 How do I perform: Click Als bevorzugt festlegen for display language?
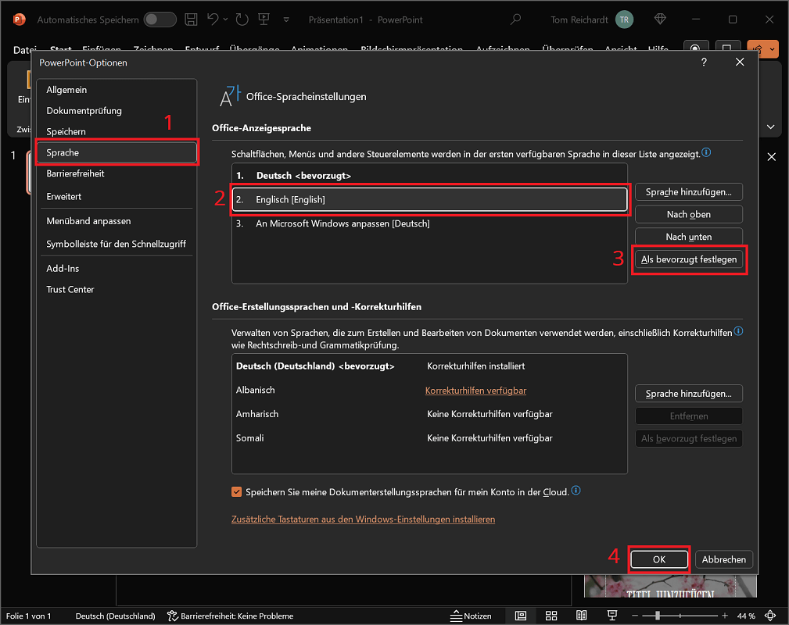[x=688, y=259]
